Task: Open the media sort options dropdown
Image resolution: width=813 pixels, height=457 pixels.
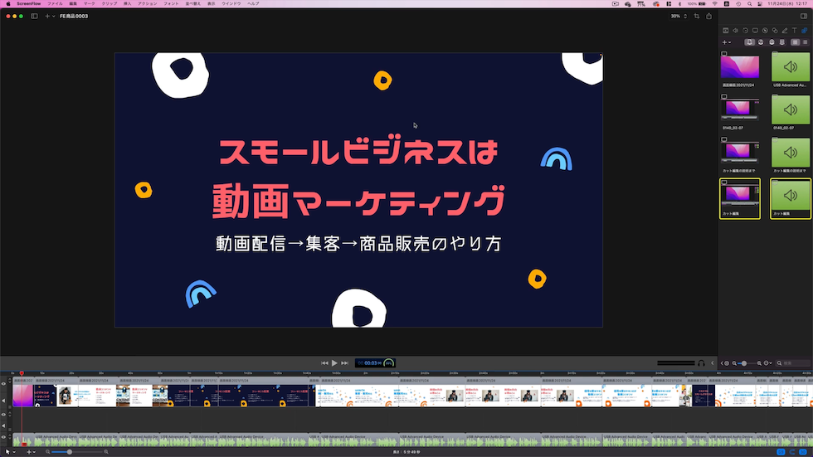Action: (x=768, y=363)
